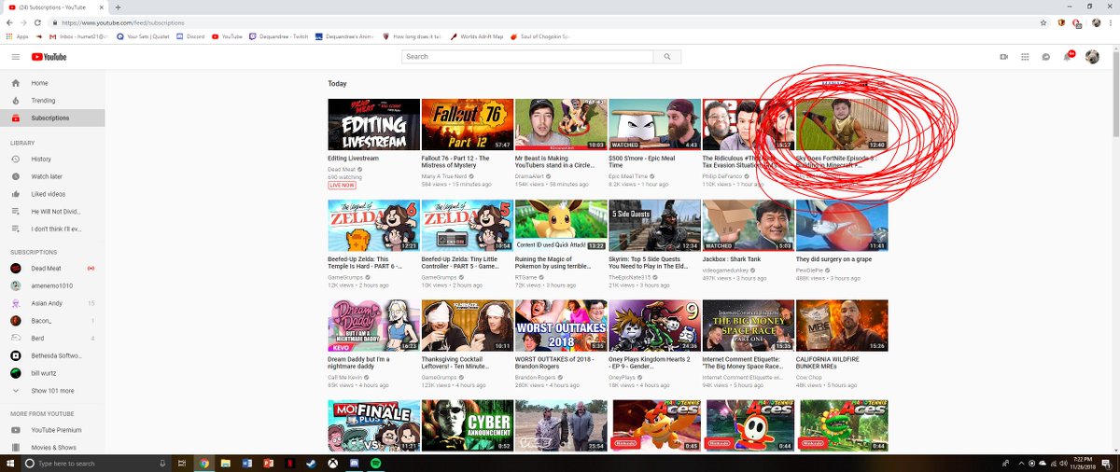Open the Bethesda Softworks channel subscription

click(x=52, y=355)
